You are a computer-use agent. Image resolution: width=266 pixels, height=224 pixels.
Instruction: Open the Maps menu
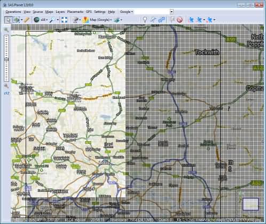(49, 12)
